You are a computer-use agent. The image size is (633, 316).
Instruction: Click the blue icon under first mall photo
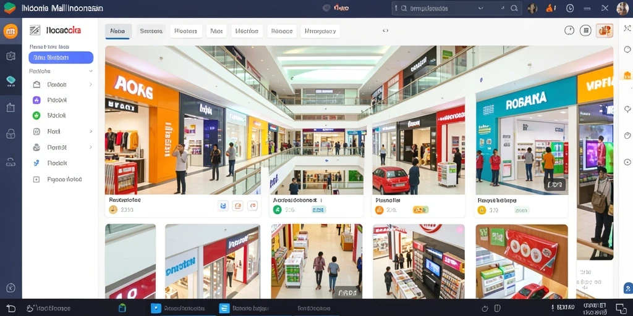coord(223,206)
